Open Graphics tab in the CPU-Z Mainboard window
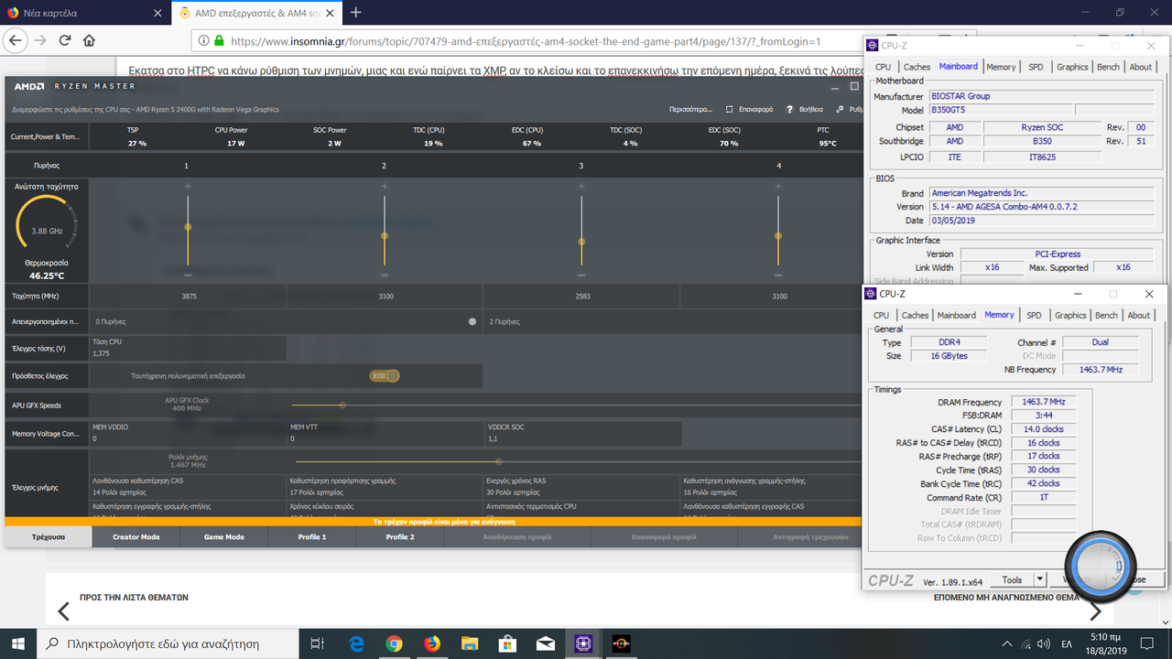The width and height of the screenshot is (1172, 659). [x=1072, y=67]
